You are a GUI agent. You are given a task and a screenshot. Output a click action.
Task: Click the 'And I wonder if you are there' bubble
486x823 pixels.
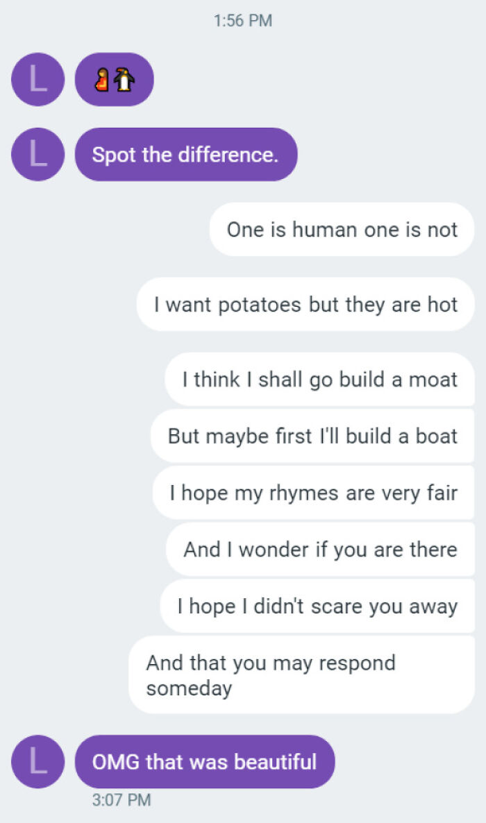coord(319,549)
